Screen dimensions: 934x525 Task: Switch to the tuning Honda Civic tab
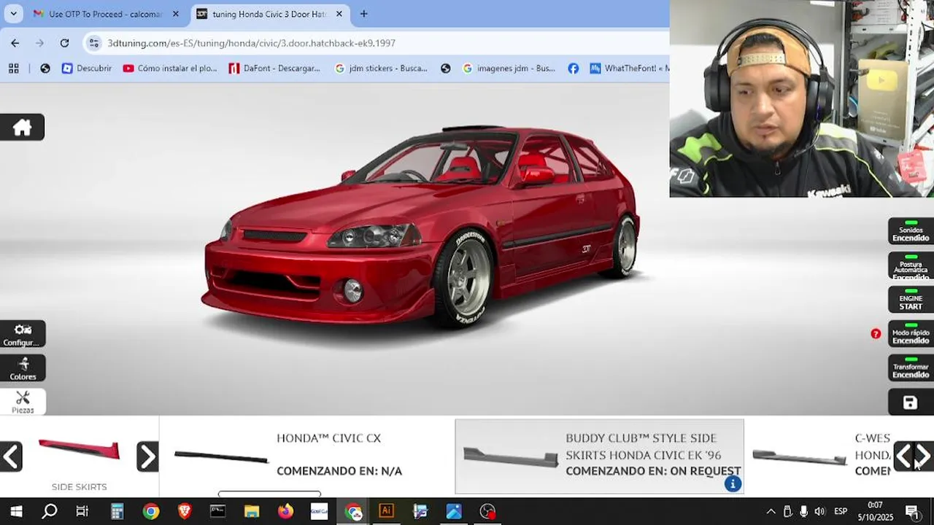(x=270, y=14)
